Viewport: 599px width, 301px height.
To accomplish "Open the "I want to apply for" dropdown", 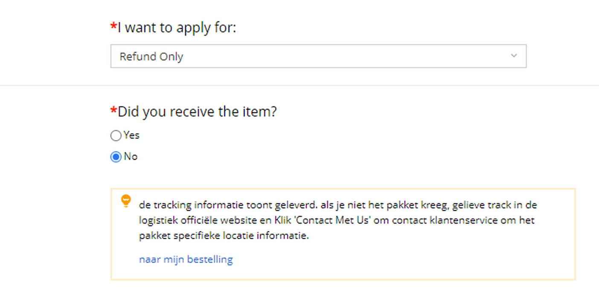I will pos(318,56).
